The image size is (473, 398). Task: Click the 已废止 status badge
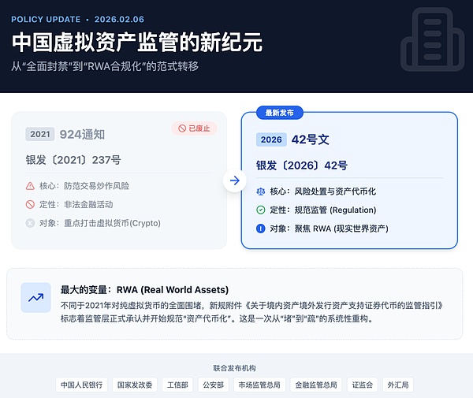click(x=194, y=128)
